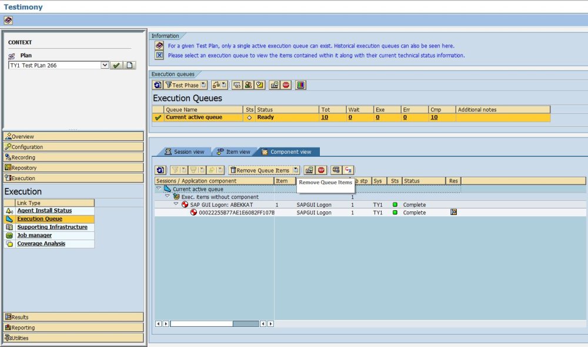Viewport: 588px width, 347px height.
Task: Collapse the Current active queue tree node
Action: [159, 188]
